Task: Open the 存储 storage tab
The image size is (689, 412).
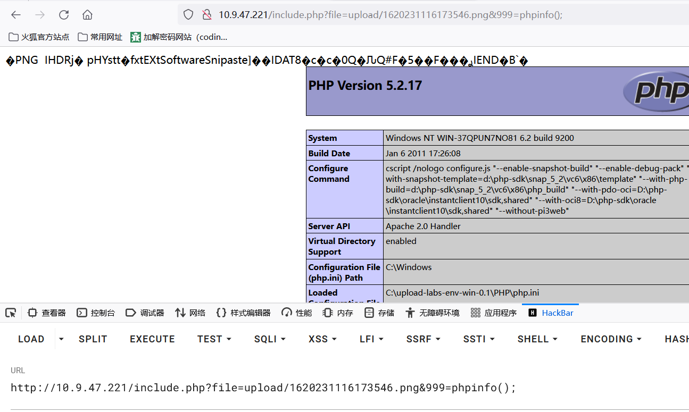Action: 379,313
